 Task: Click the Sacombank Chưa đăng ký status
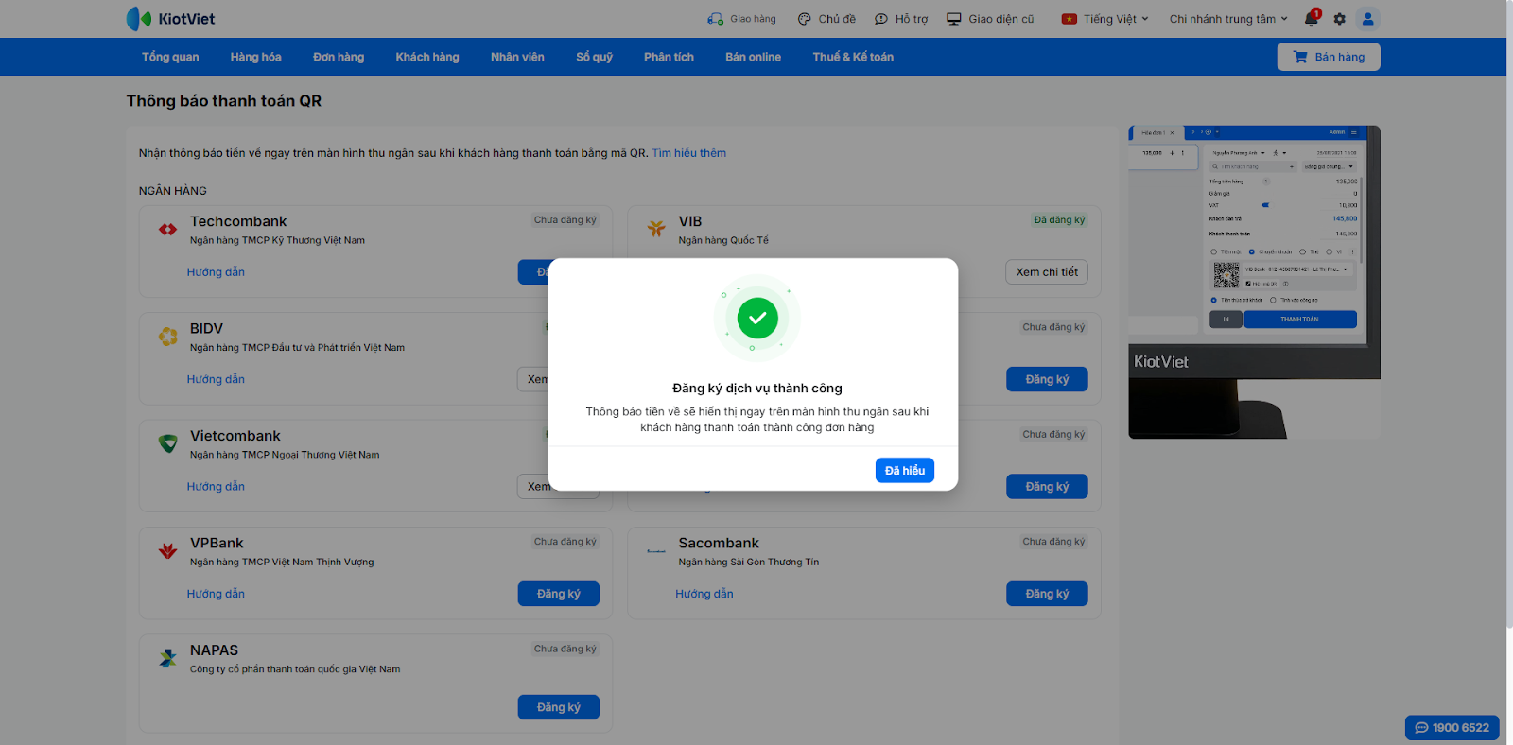tap(1053, 542)
